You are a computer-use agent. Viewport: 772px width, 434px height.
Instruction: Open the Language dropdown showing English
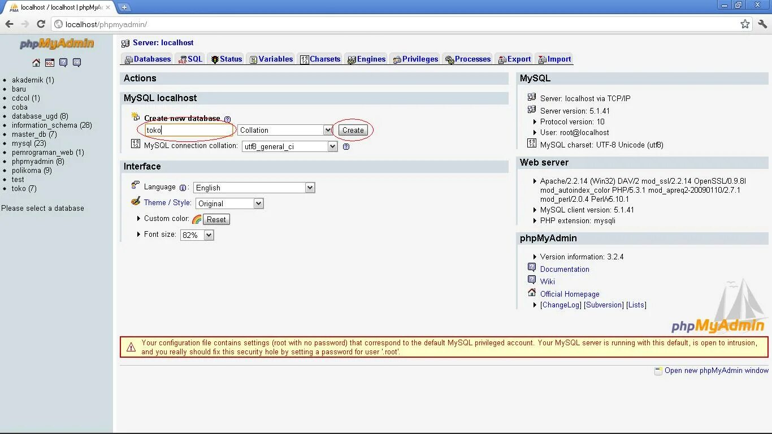[x=254, y=188]
